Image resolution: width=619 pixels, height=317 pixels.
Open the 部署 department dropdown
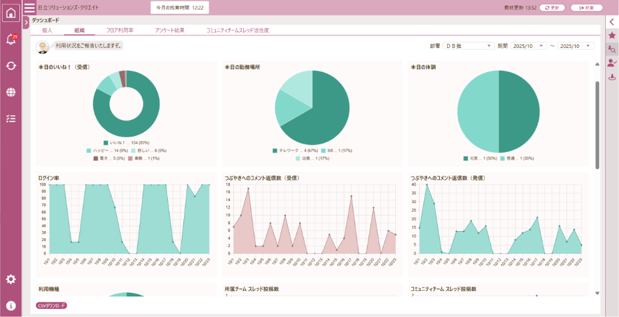[x=468, y=46]
